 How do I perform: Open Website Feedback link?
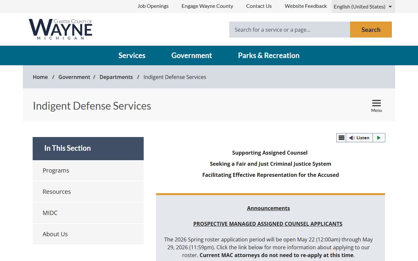pos(306,6)
